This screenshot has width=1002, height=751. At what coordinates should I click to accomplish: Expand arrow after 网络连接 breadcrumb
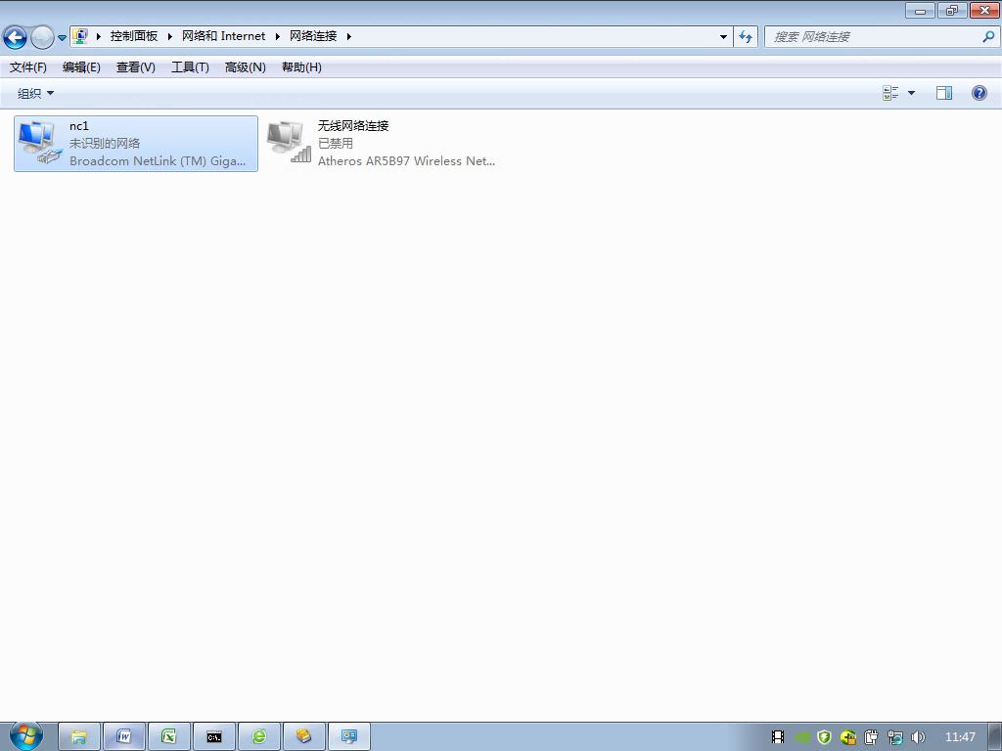pos(349,36)
